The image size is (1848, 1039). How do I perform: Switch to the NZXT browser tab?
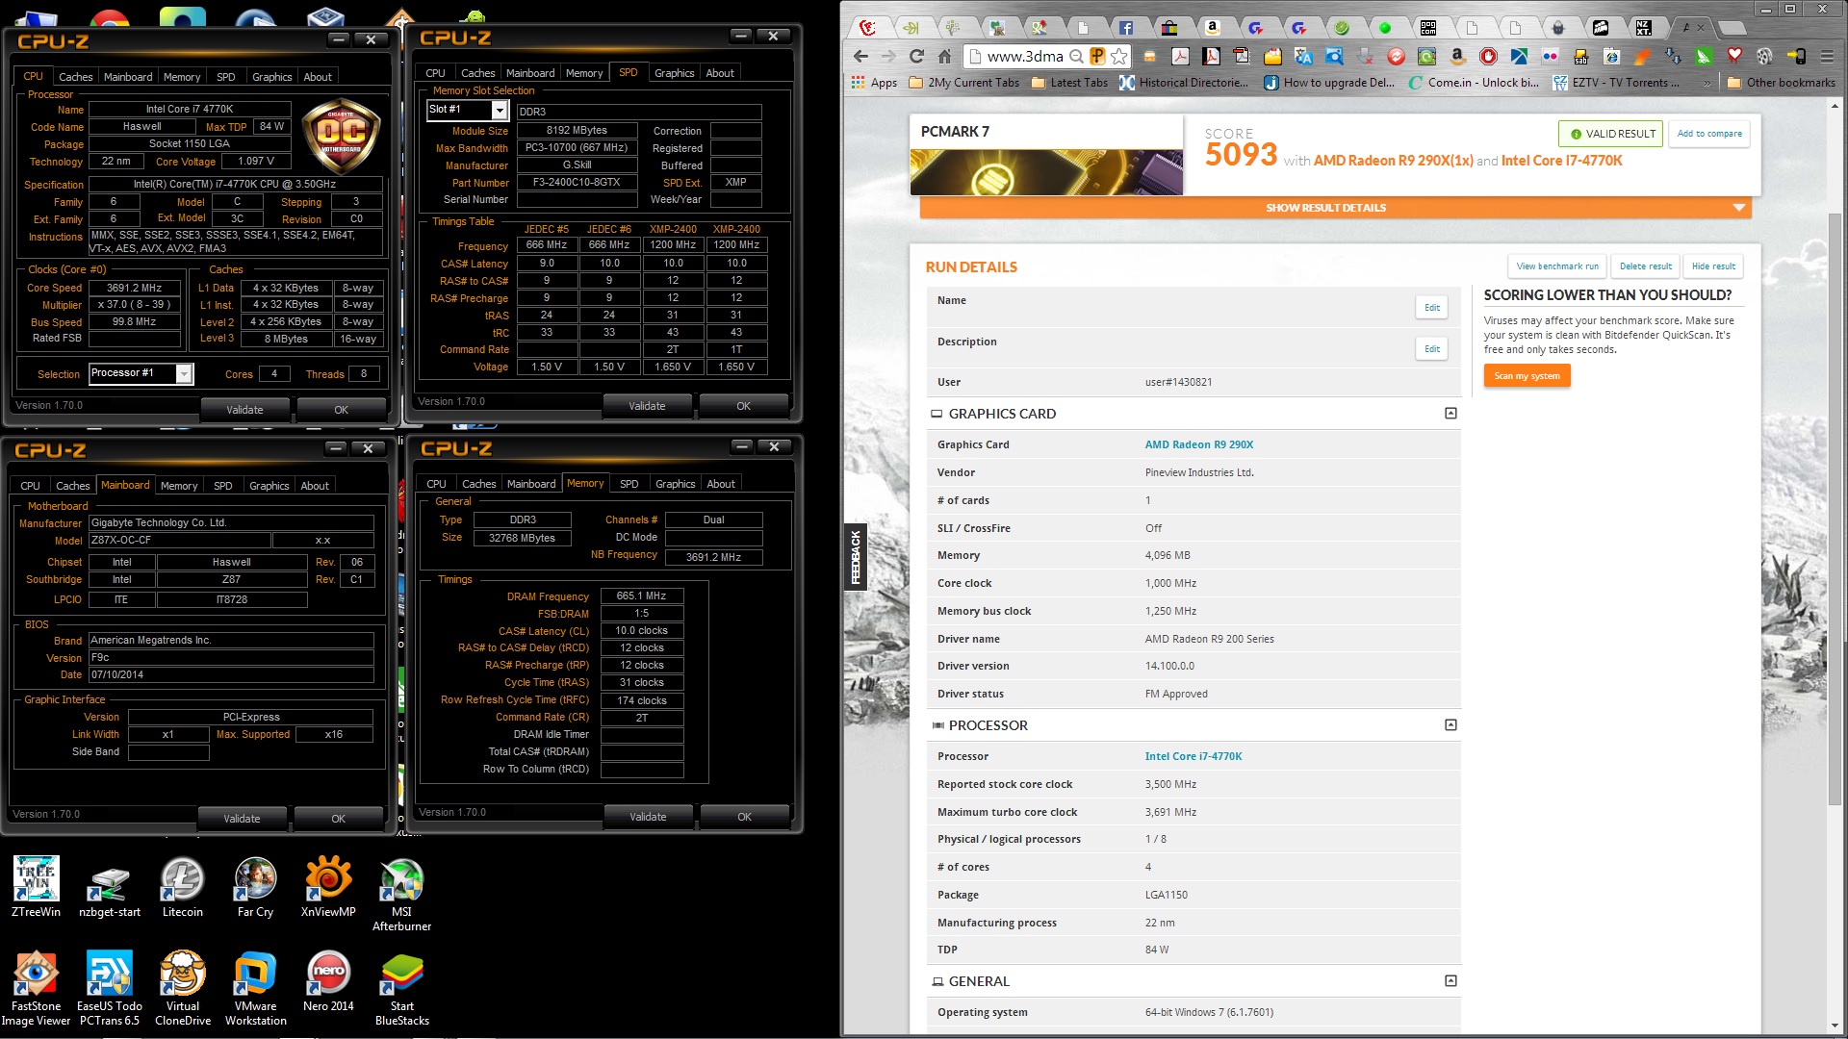click(1643, 28)
